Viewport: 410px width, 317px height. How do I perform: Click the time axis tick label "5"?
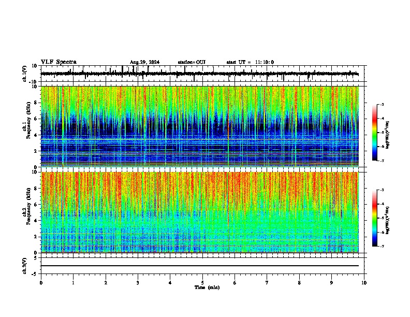202,283
